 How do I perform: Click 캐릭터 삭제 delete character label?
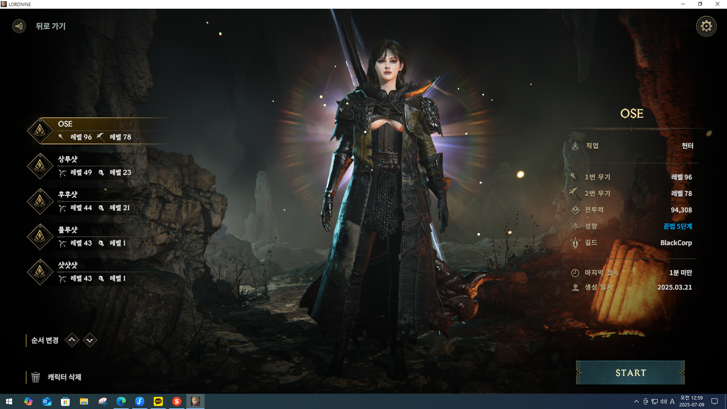coord(64,377)
